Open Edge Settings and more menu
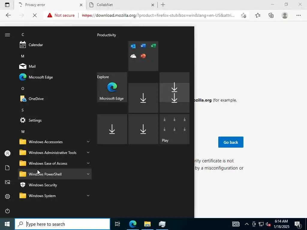 (x=298, y=15)
